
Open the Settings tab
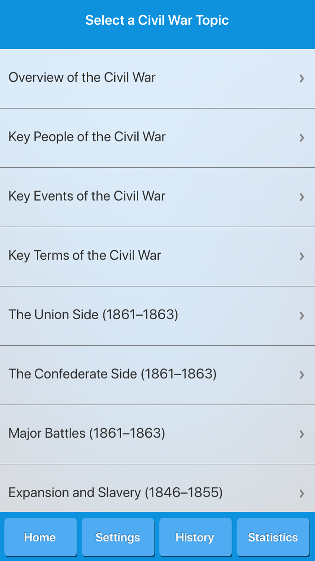[118, 537]
